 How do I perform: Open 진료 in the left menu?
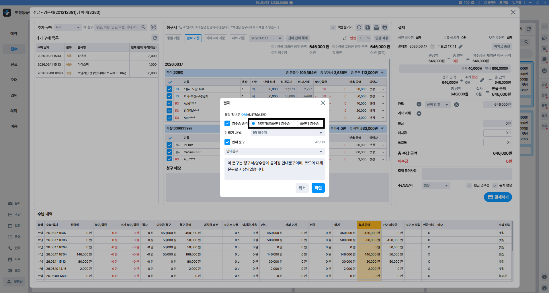click(x=14, y=64)
